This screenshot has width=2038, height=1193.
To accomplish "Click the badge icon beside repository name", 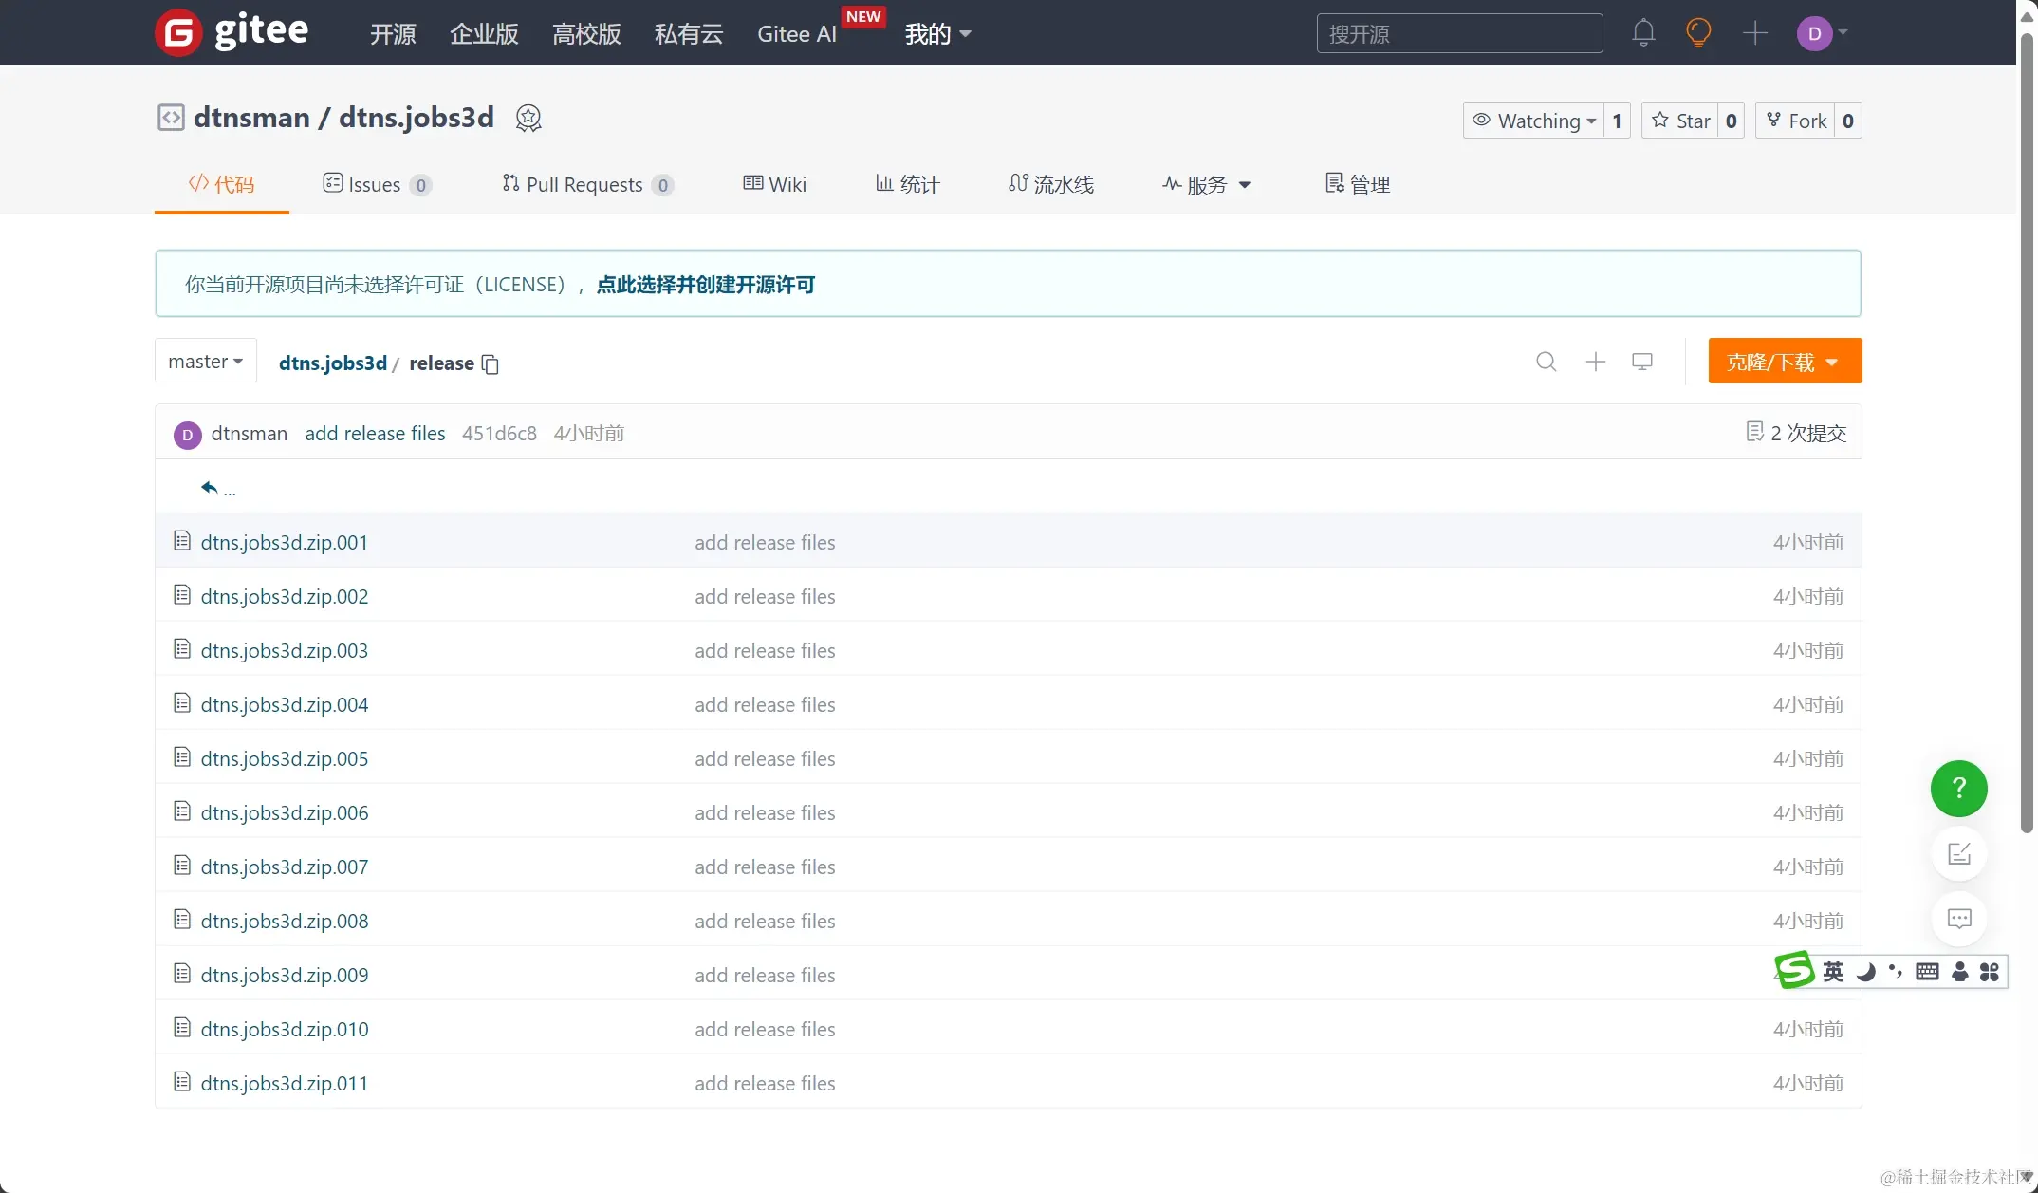I will click(x=528, y=119).
